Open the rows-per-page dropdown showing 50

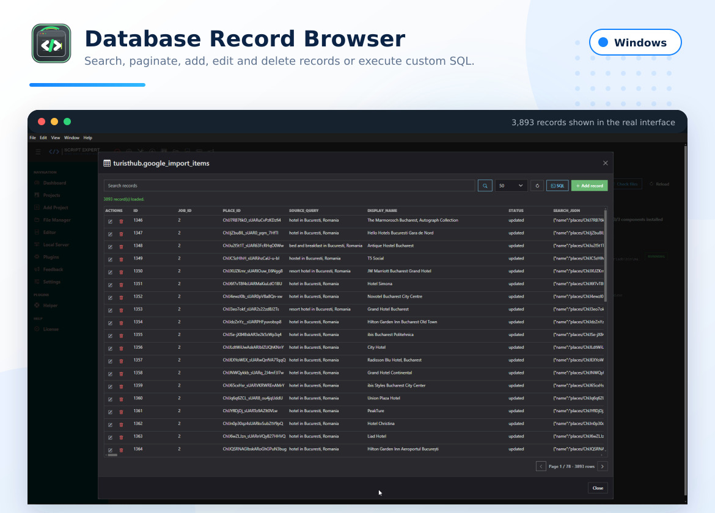pyautogui.click(x=511, y=186)
